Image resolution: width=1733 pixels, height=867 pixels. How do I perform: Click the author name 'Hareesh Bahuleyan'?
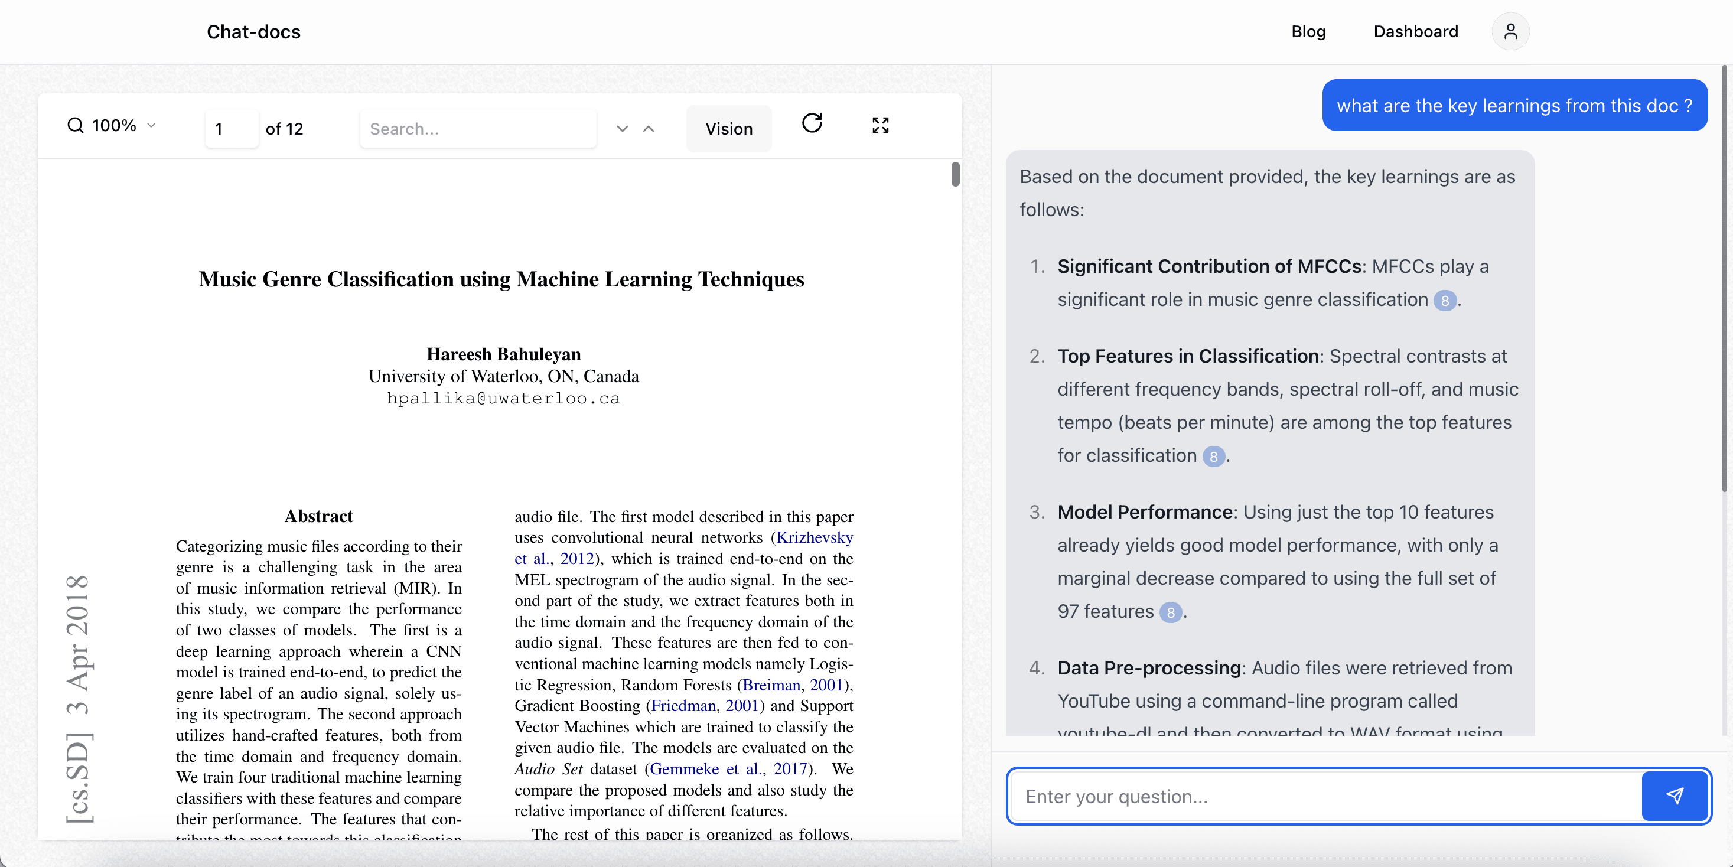tap(503, 354)
